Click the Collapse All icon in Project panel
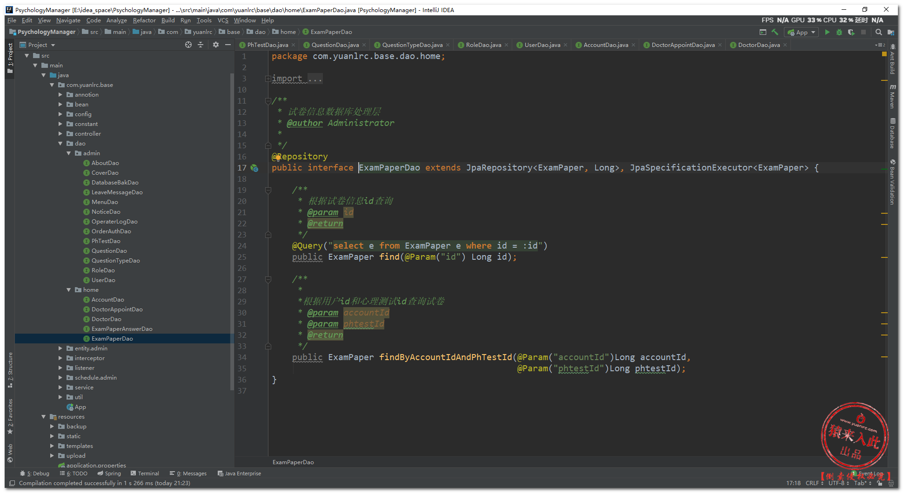The height and width of the screenshot is (493, 903). (x=201, y=45)
